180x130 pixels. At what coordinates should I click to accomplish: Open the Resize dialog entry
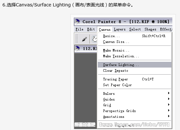[135, 36]
